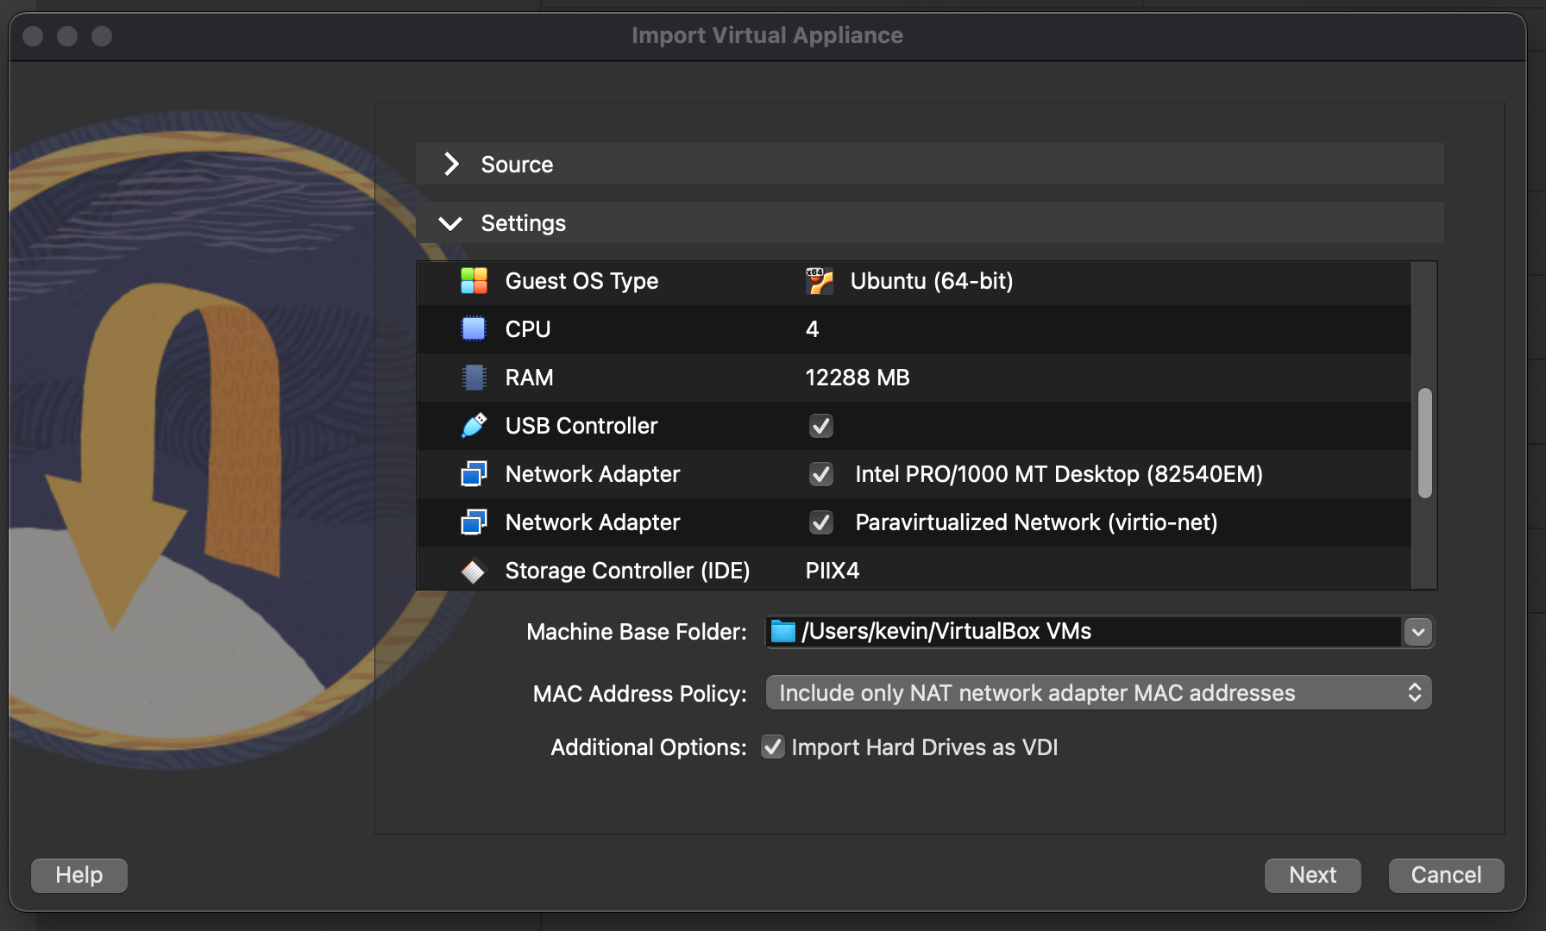Click the Guest OS Type colorful icon
Image resolution: width=1546 pixels, height=931 pixels.
(x=474, y=281)
